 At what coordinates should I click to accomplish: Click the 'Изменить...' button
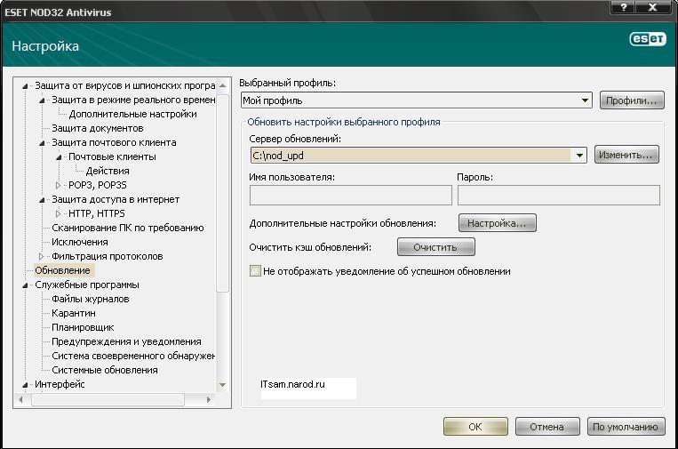click(626, 155)
